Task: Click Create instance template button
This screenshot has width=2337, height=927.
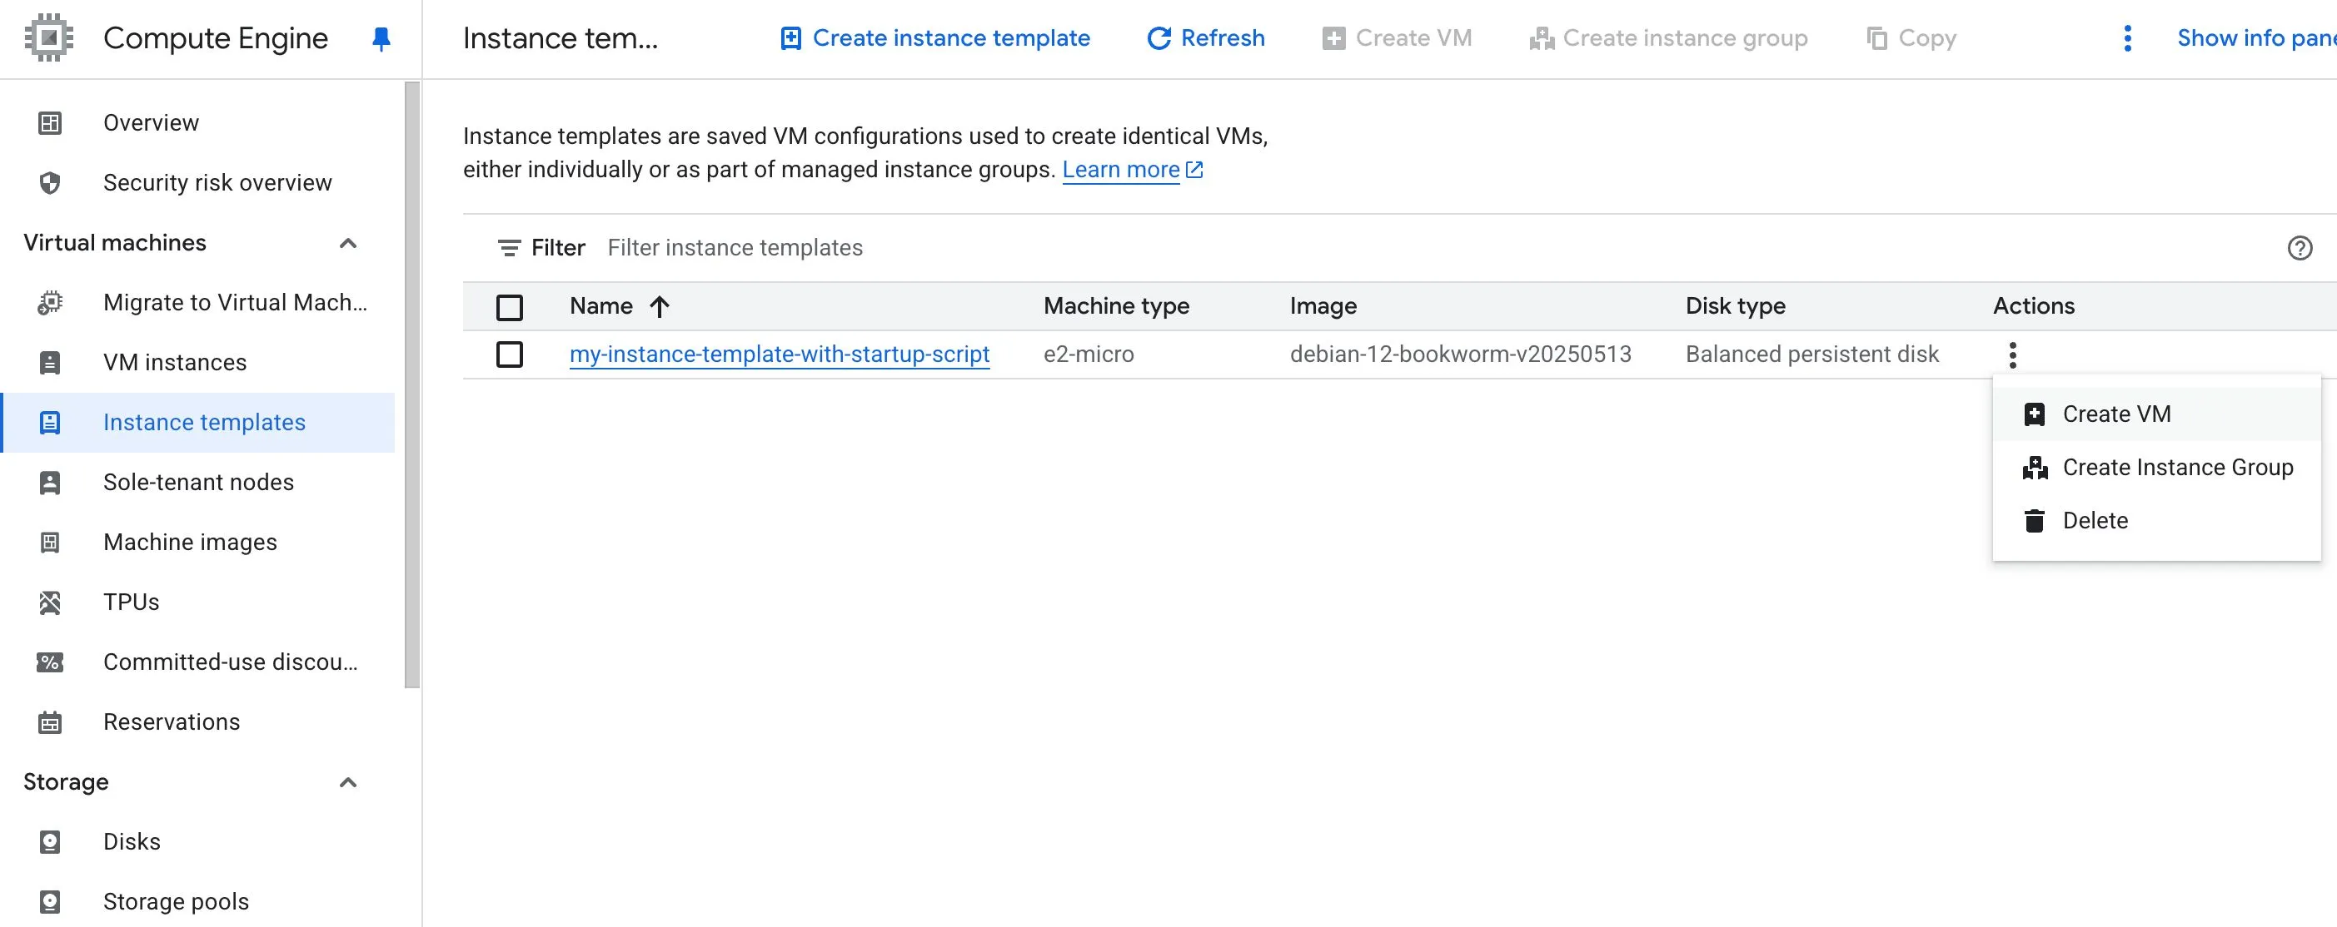Action: pyautogui.click(x=934, y=38)
